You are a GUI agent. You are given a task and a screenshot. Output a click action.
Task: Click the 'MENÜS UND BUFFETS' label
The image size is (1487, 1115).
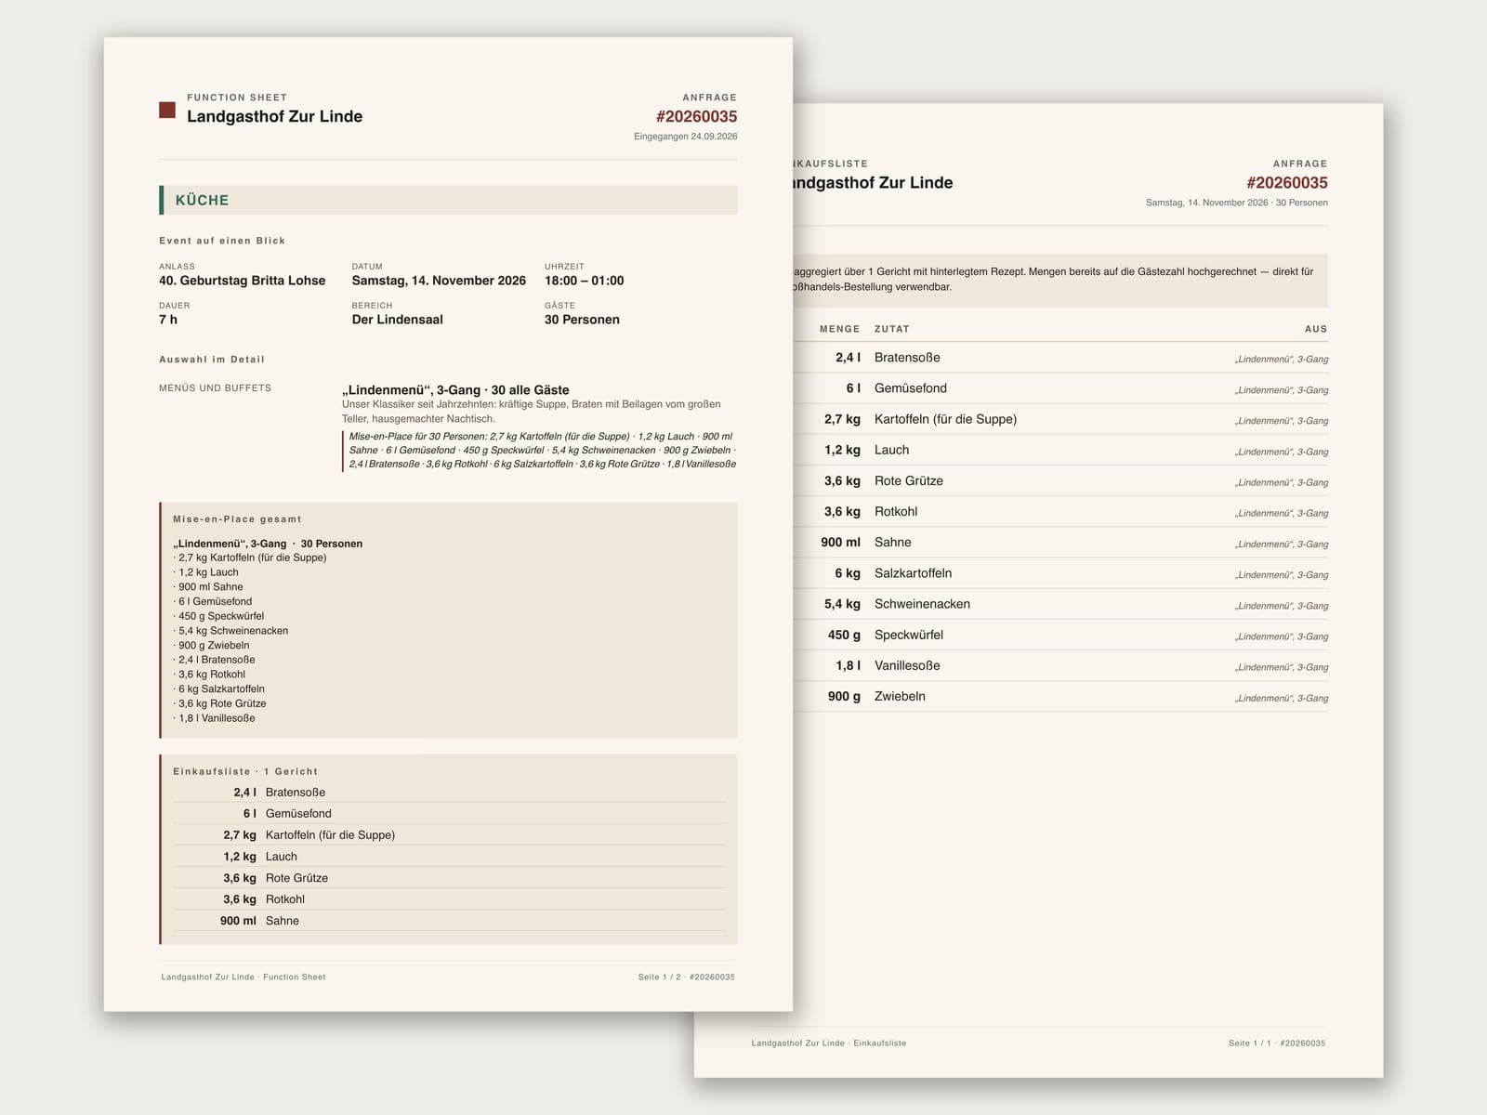215,388
